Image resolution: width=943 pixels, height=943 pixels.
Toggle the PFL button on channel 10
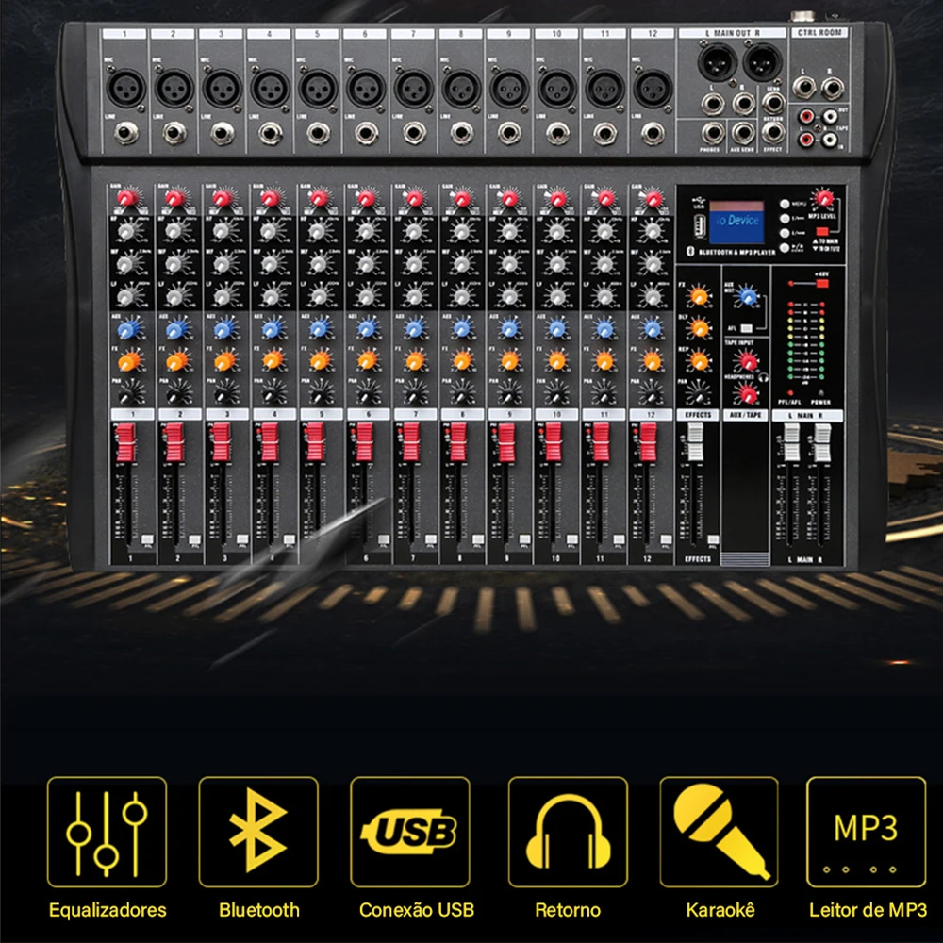572,538
